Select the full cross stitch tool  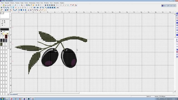[x=6, y=10]
